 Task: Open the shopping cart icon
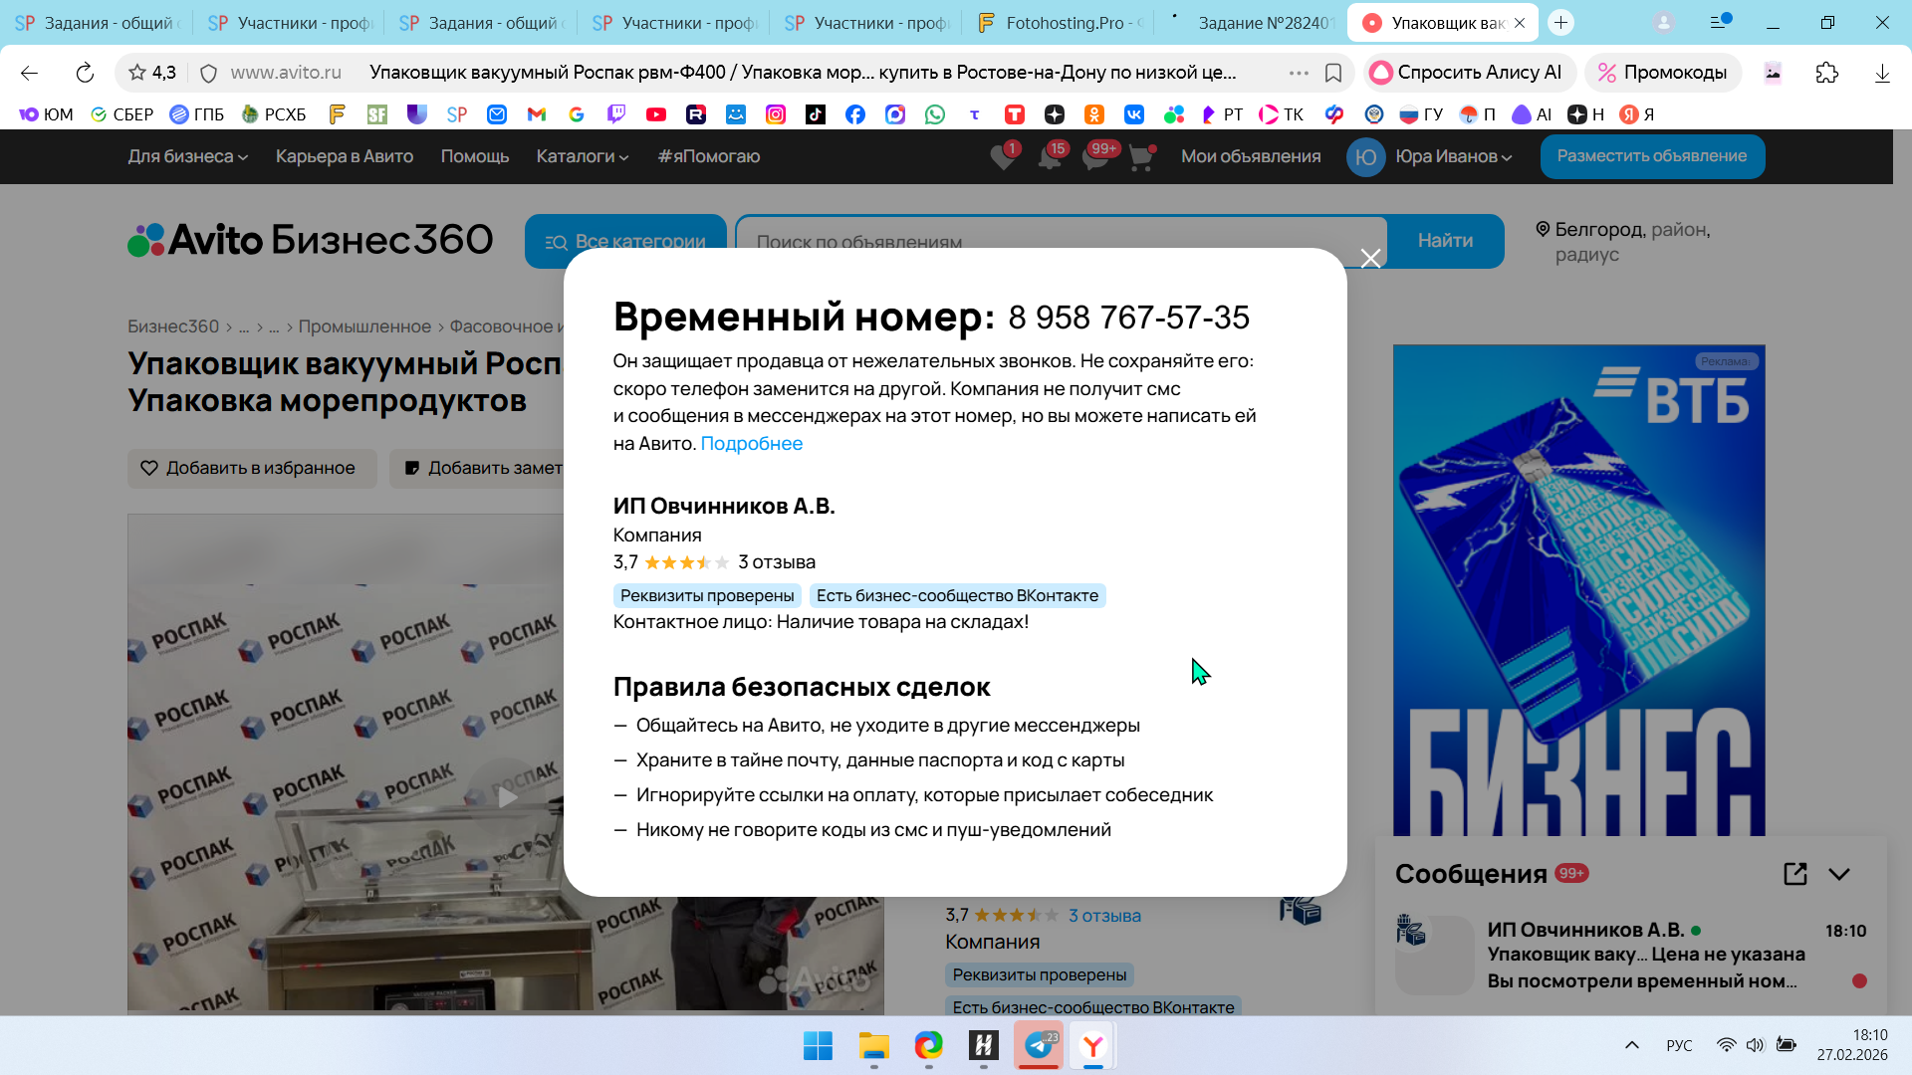tap(1141, 157)
